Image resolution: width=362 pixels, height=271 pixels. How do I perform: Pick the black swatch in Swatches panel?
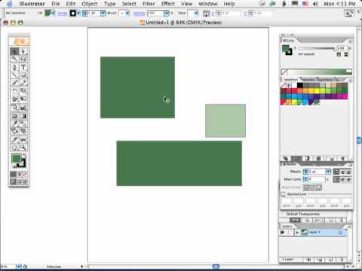coord(299,85)
